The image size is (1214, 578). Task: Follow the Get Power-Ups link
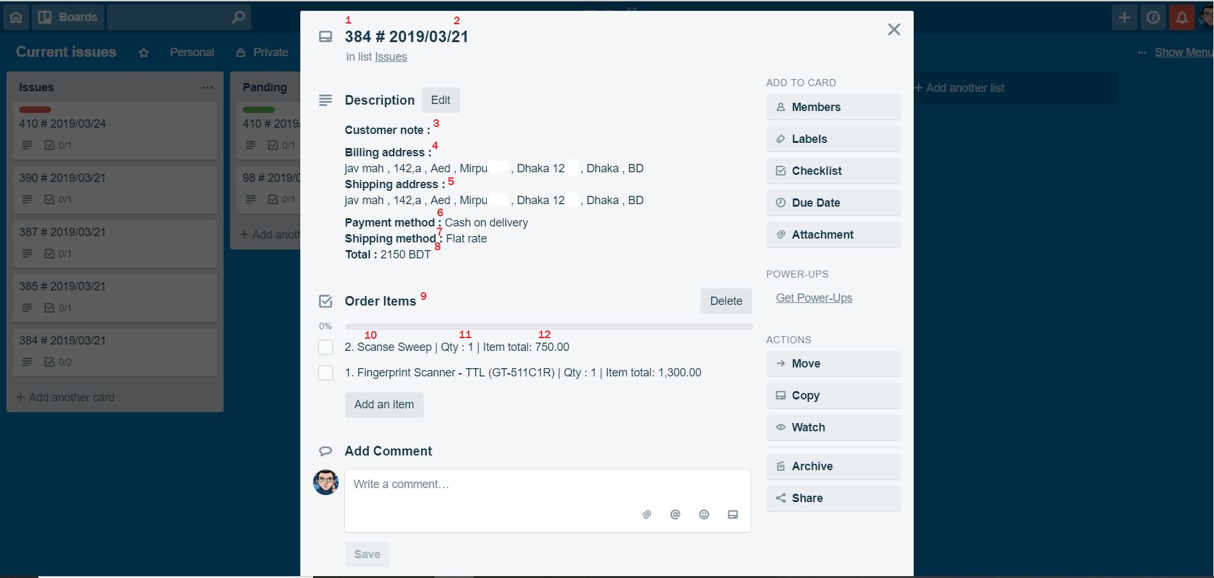click(x=814, y=298)
